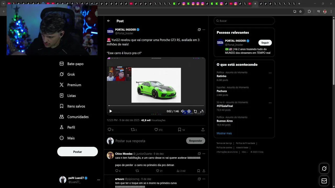Like Chico Moedas comment

pos(159,171)
